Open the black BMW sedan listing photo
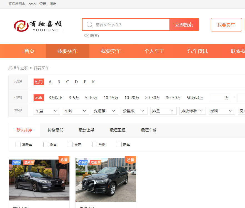245x208 pixels. point(39,180)
